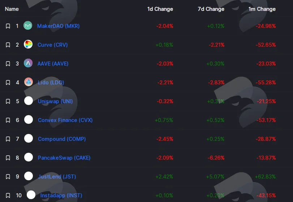Open the Convex Finance (CVX) link
Screen dimensions: 293x202
[x=65, y=120]
